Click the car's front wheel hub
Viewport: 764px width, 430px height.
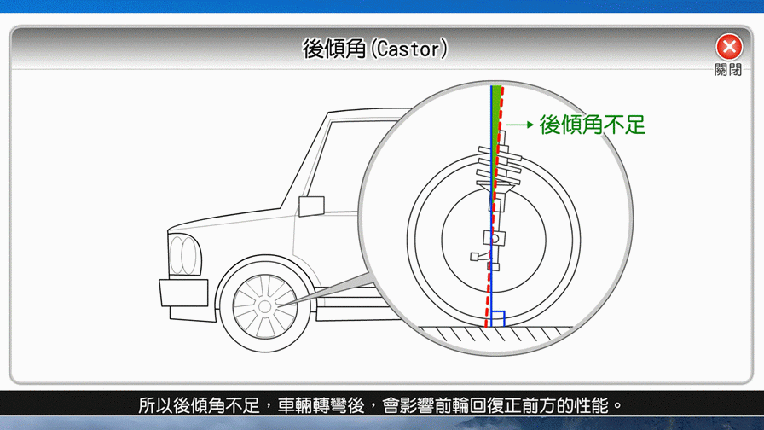point(264,305)
